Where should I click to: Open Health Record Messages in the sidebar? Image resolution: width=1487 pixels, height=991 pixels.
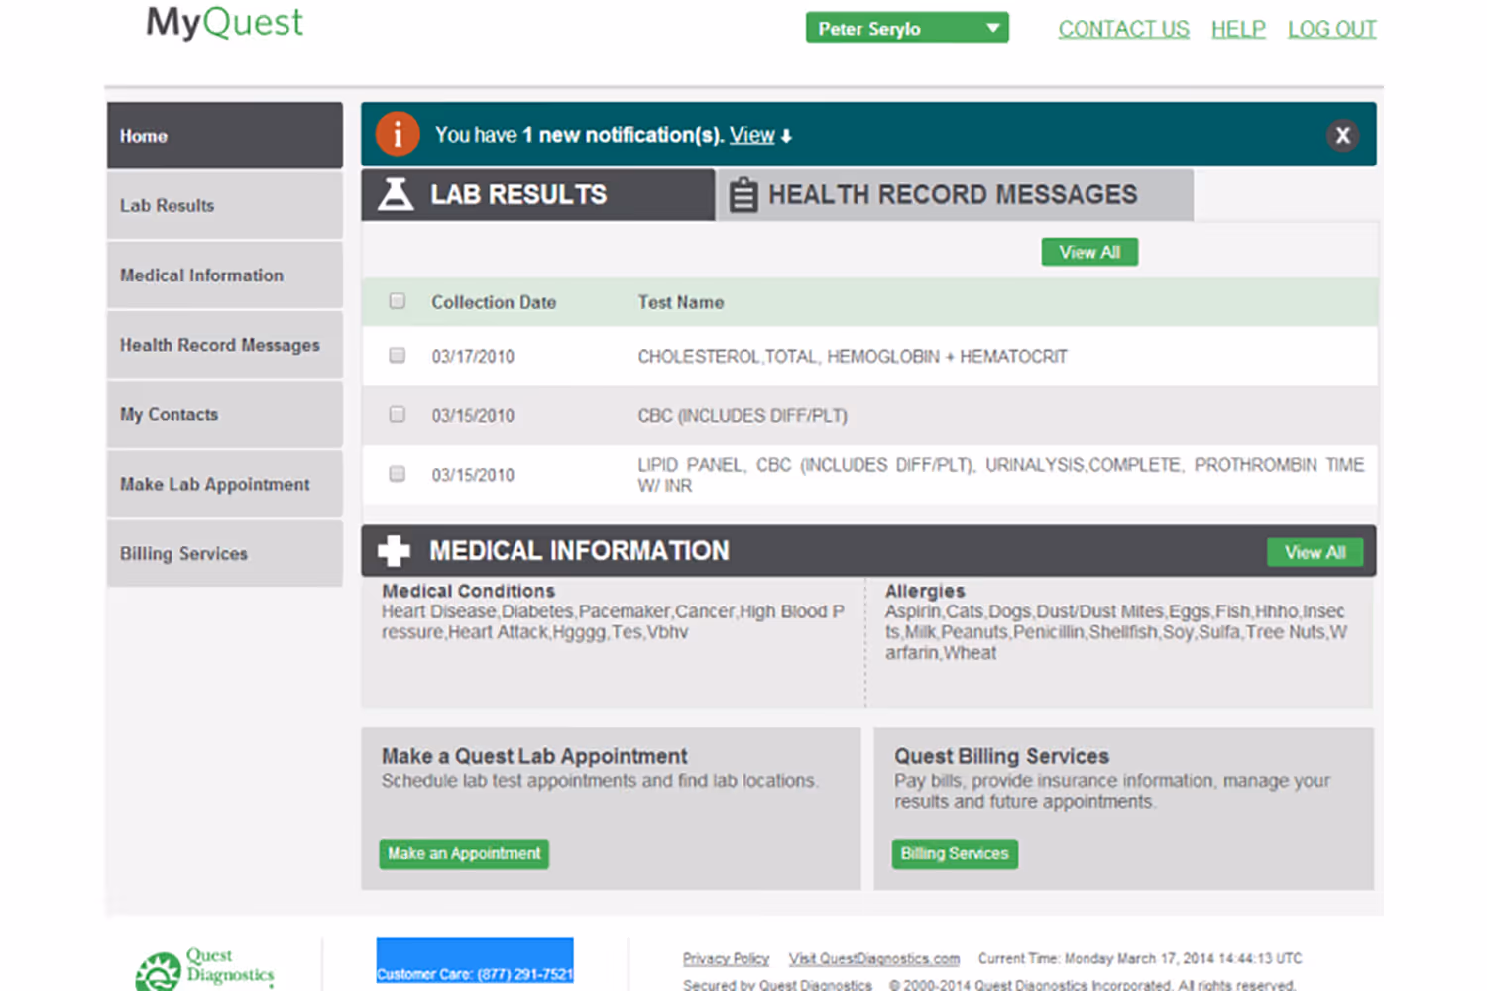click(x=225, y=344)
